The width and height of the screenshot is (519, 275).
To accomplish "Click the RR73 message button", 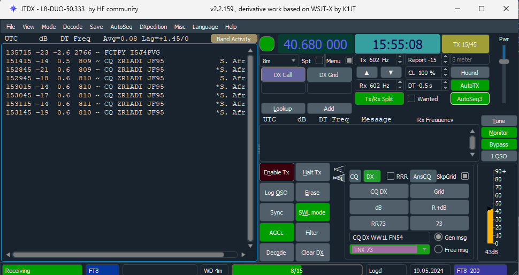I will coord(379,224).
